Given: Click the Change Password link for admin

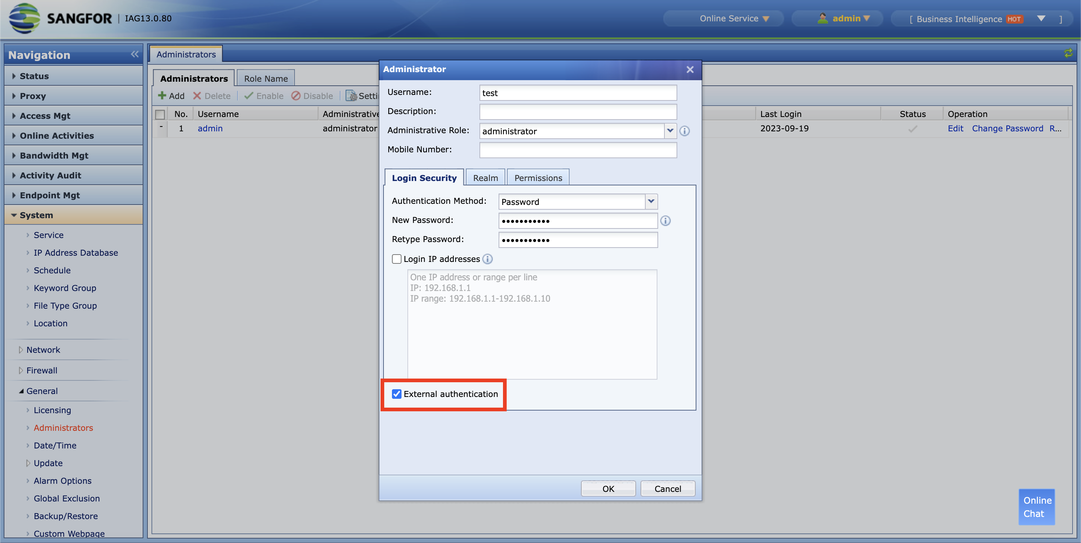Looking at the screenshot, I should coord(1007,128).
